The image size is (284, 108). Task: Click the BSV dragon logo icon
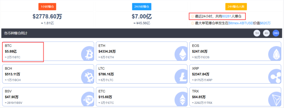87,99
